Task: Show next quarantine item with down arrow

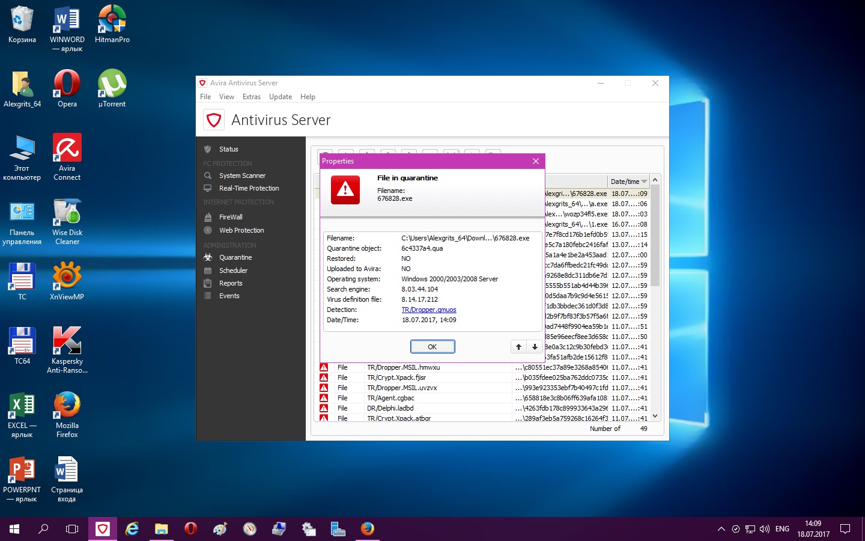Action: point(535,347)
